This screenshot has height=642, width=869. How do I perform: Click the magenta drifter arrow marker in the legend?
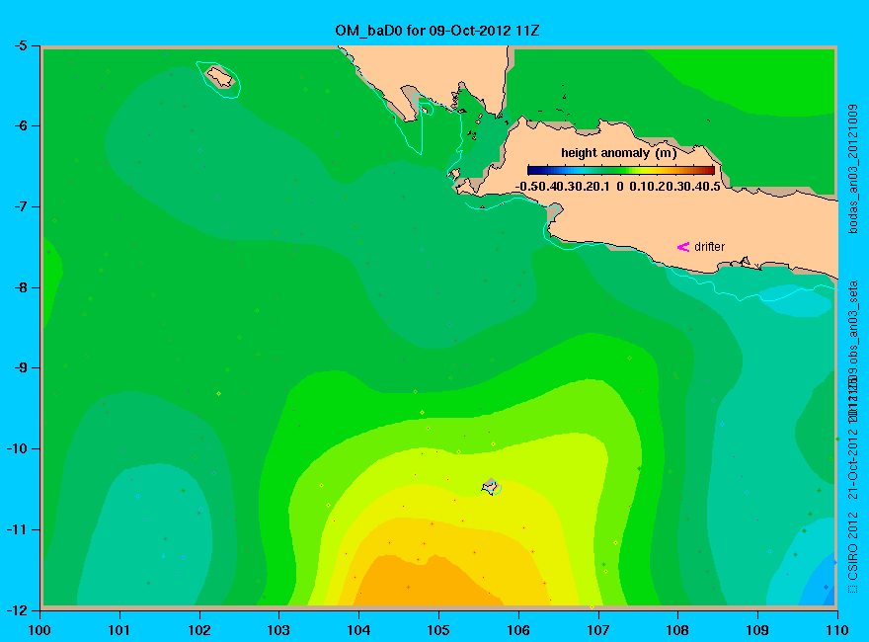pyautogui.click(x=682, y=247)
